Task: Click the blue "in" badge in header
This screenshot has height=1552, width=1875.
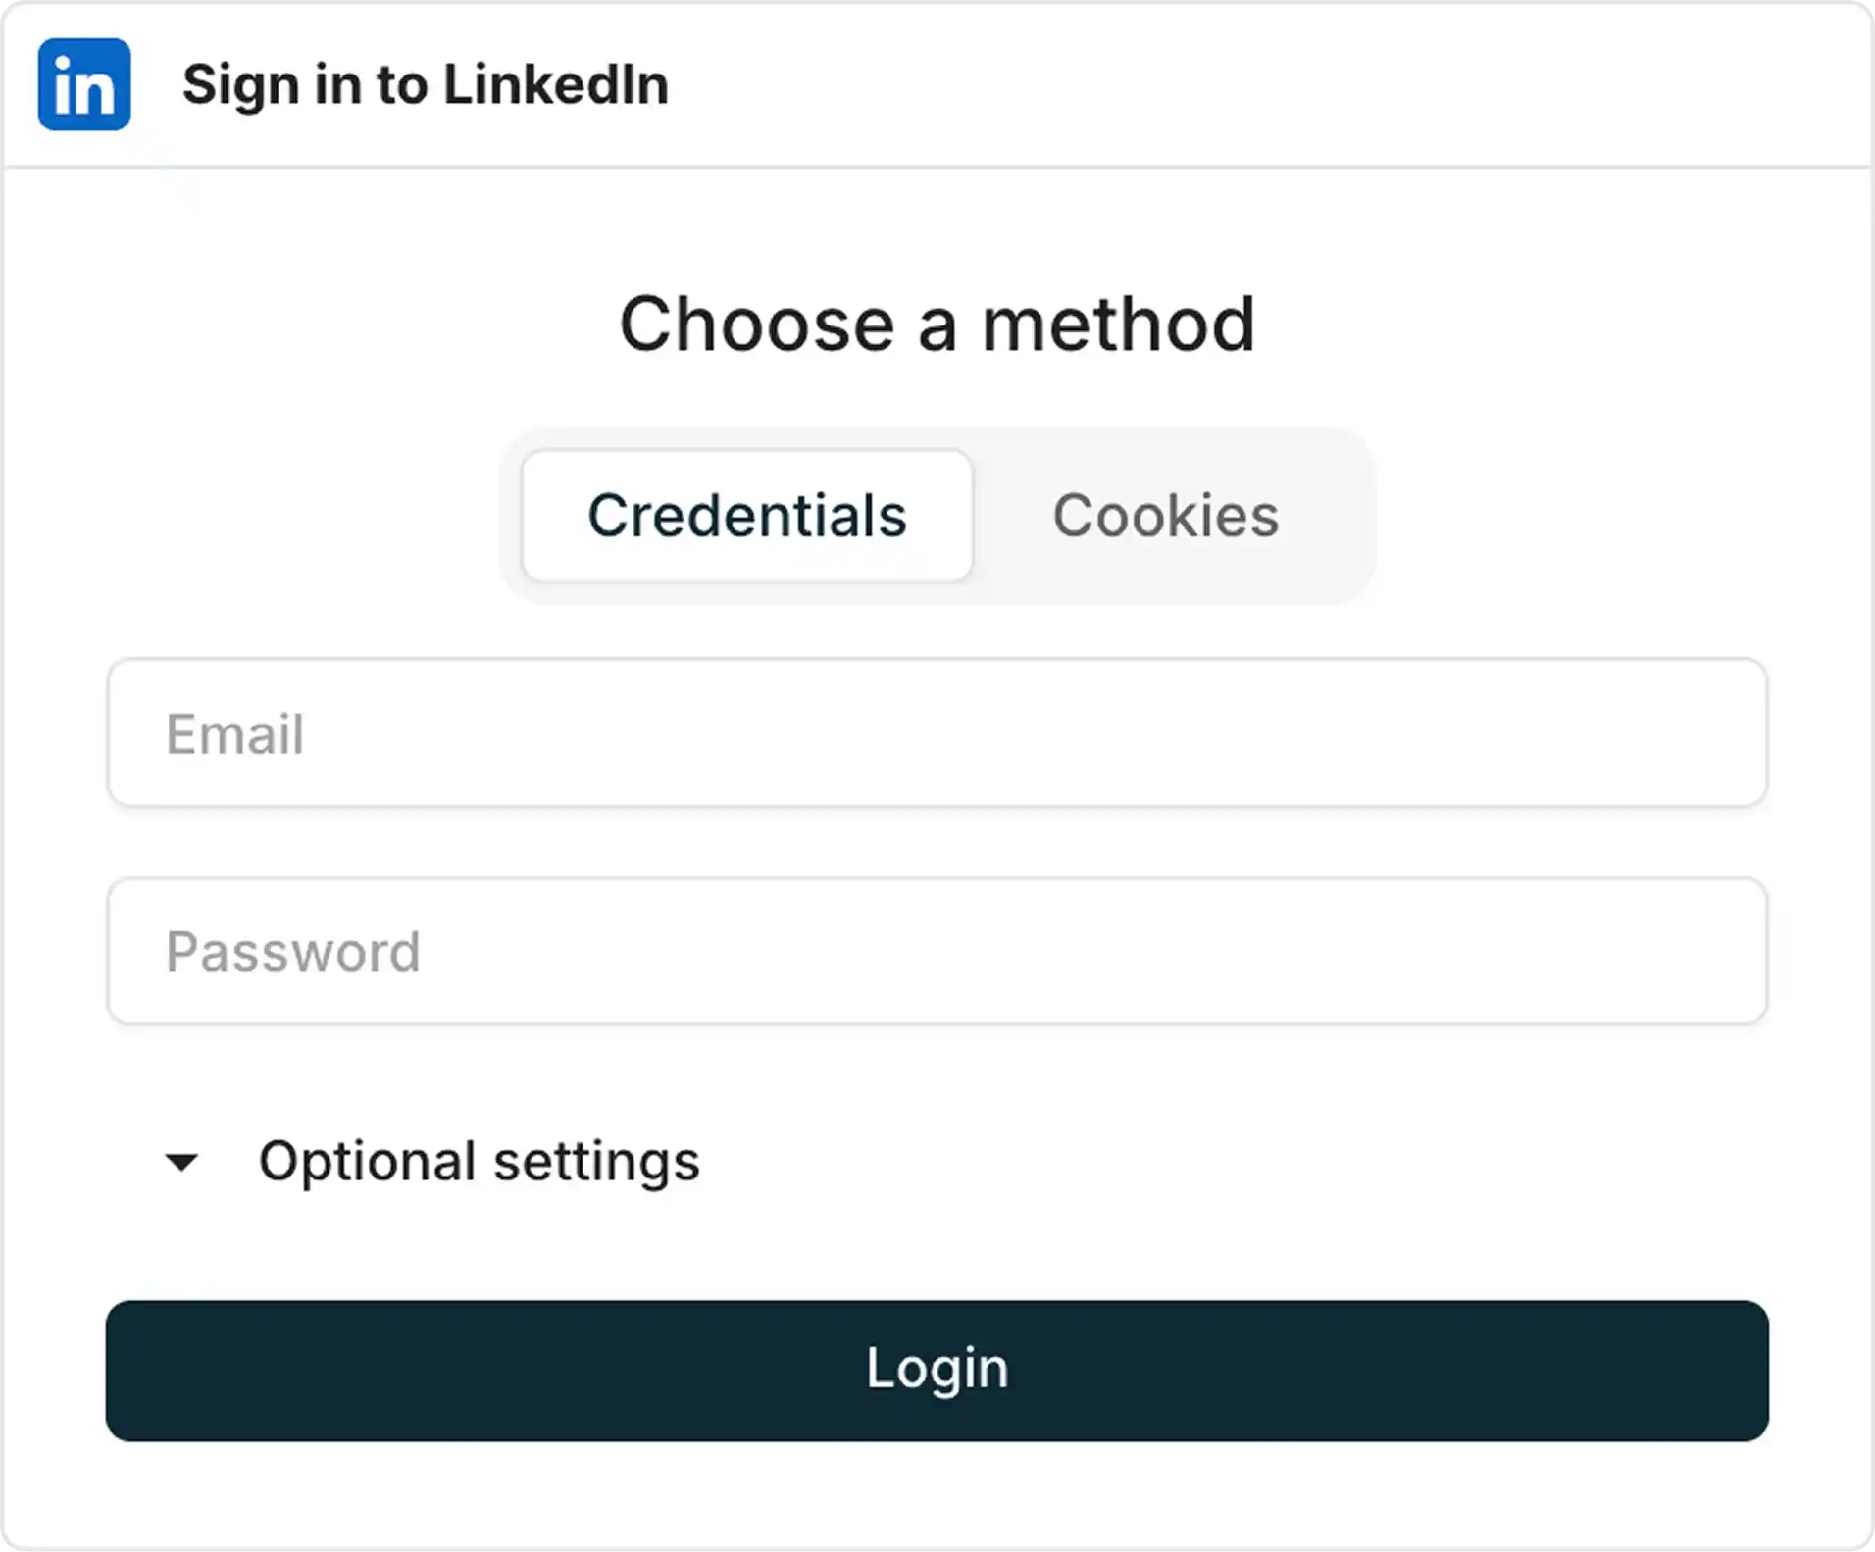Action: [84, 84]
